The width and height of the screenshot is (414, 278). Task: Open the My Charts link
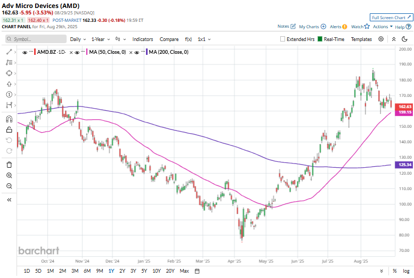coord(312,27)
